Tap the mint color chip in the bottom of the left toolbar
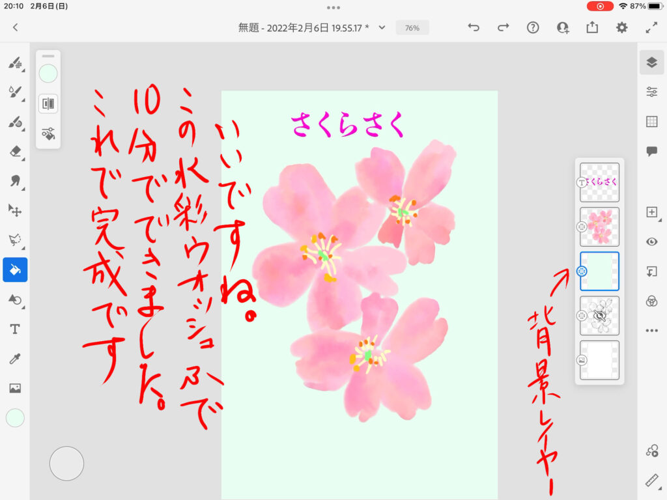The image size is (667, 500). [14, 418]
